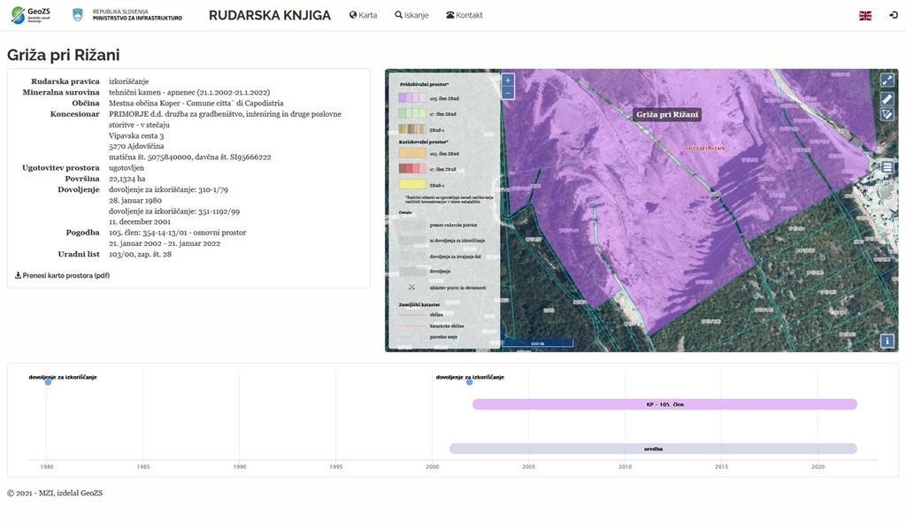Show map attribution info button

887,341
